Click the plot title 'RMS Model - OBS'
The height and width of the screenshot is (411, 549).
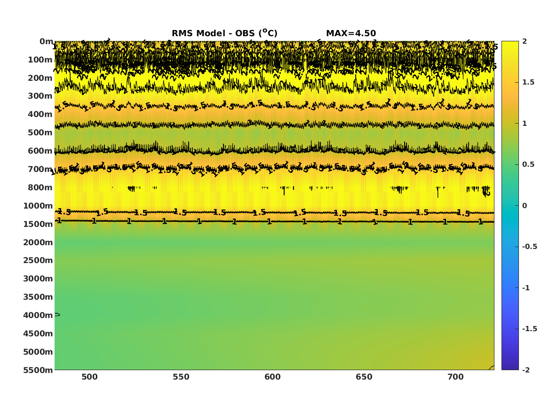coord(224,33)
